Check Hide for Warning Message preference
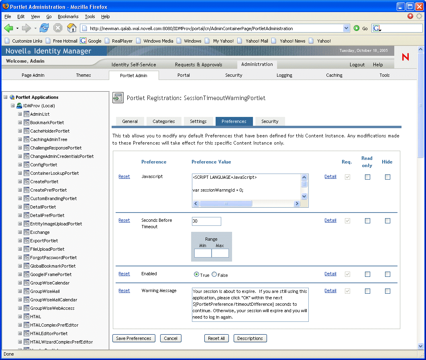Screen dimensions: 426x360 click(387, 291)
